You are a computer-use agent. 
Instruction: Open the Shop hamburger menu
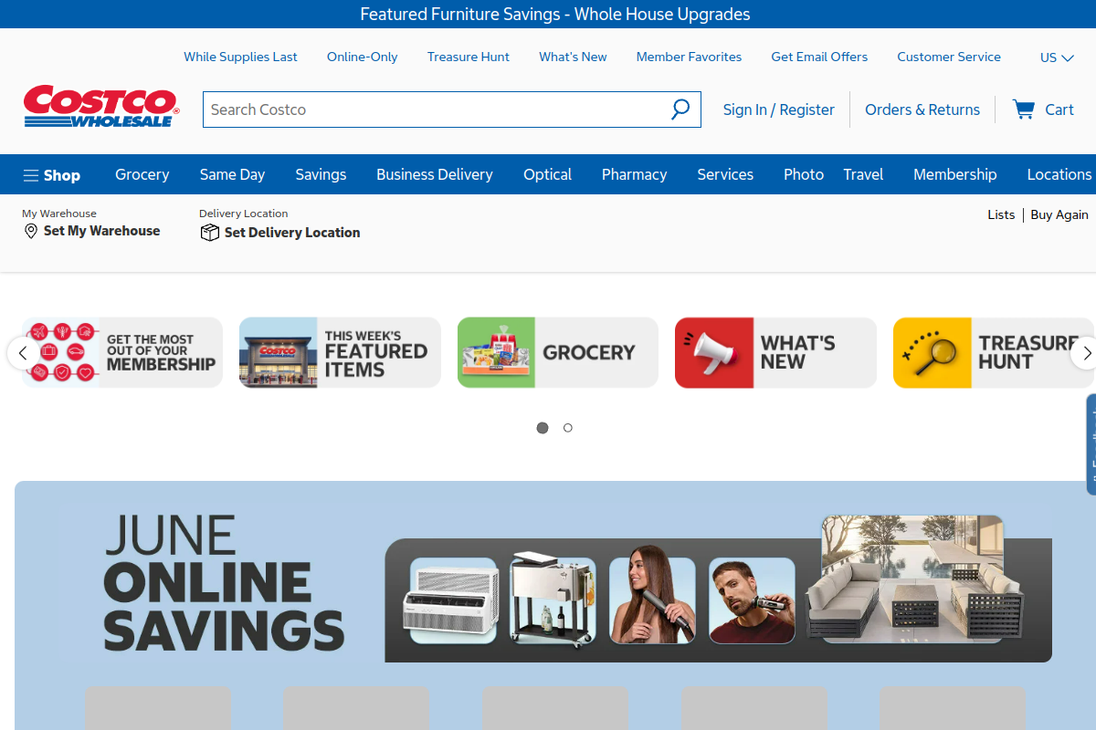(52, 175)
